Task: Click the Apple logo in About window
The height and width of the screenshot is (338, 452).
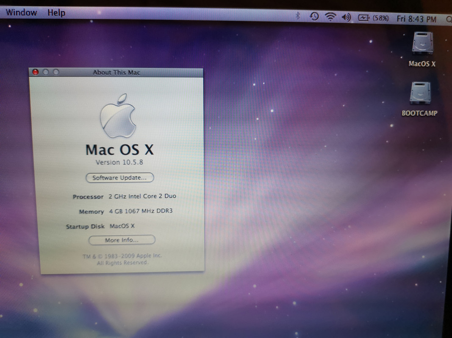Action: click(x=118, y=116)
